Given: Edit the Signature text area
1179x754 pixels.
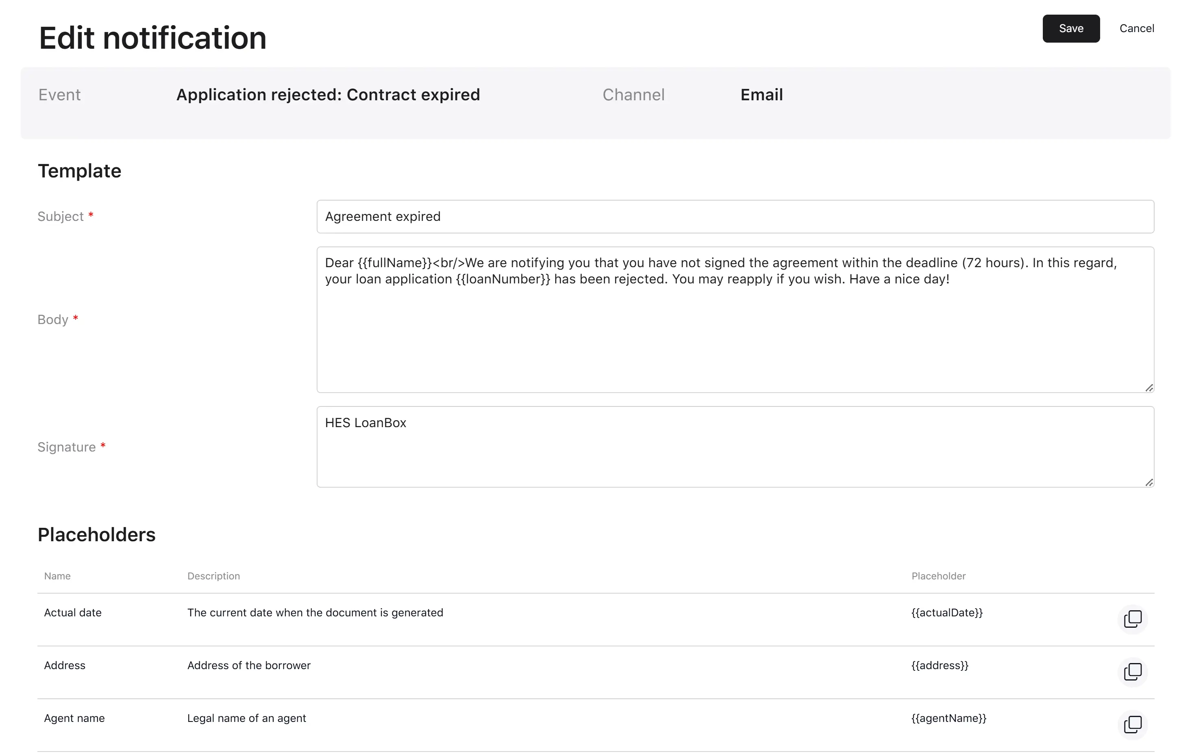Looking at the screenshot, I should point(735,447).
